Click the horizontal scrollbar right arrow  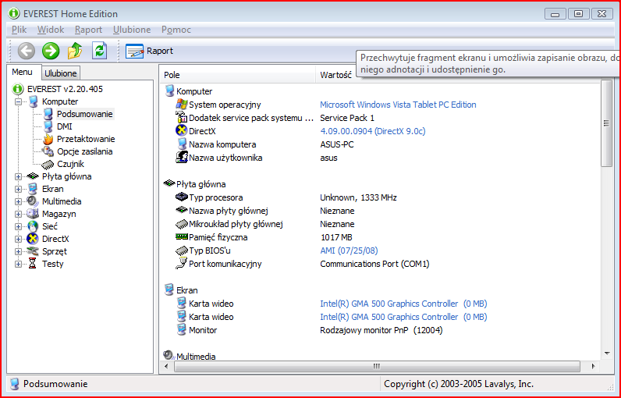[593, 366]
